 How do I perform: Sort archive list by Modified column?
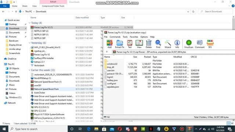[178, 57]
